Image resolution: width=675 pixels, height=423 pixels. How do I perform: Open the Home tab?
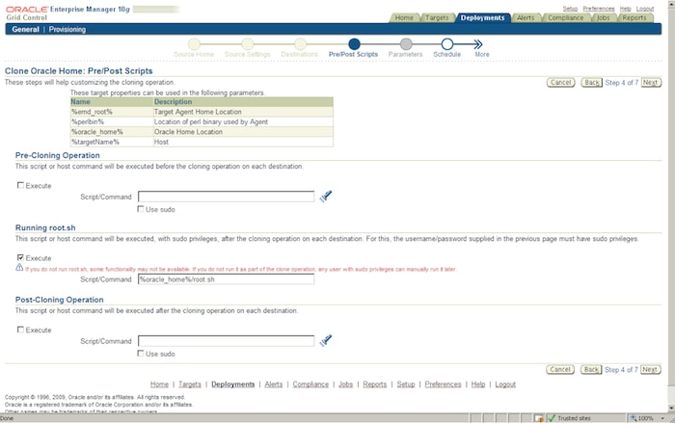[x=404, y=17]
